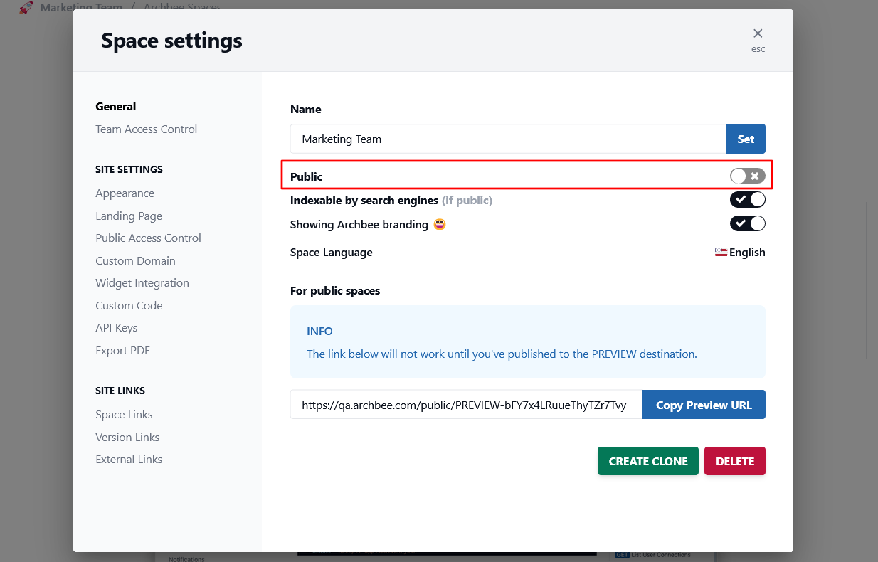The height and width of the screenshot is (562, 878).
Task: Click Set to save the space name
Action: pyautogui.click(x=746, y=139)
